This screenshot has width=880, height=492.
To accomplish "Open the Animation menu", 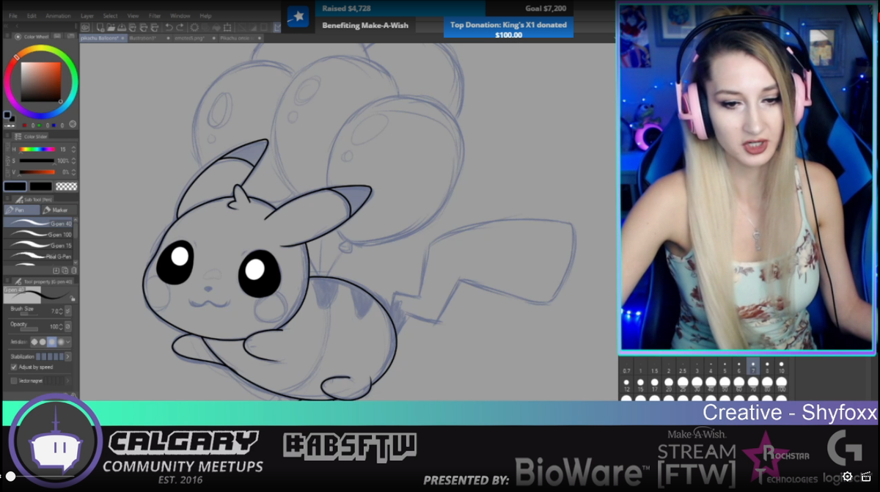I will coord(58,16).
